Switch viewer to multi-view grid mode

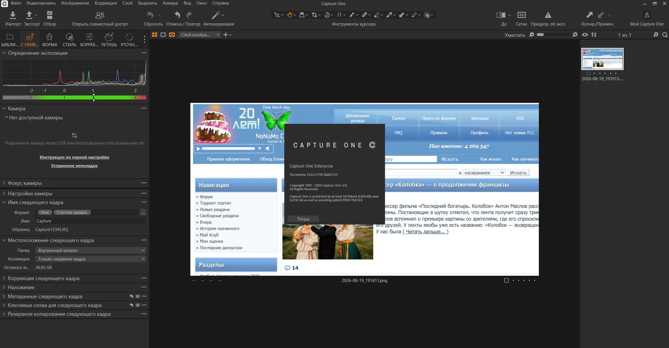click(155, 35)
